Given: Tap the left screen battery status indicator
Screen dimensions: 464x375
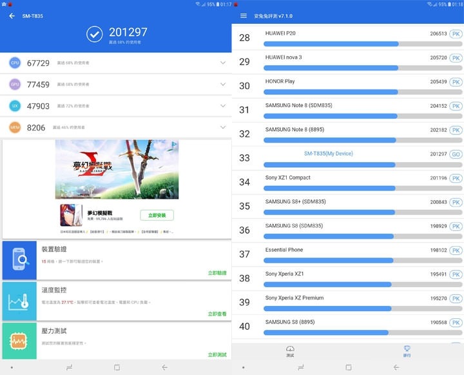Looking at the screenshot, I should [x=218, y=4].
